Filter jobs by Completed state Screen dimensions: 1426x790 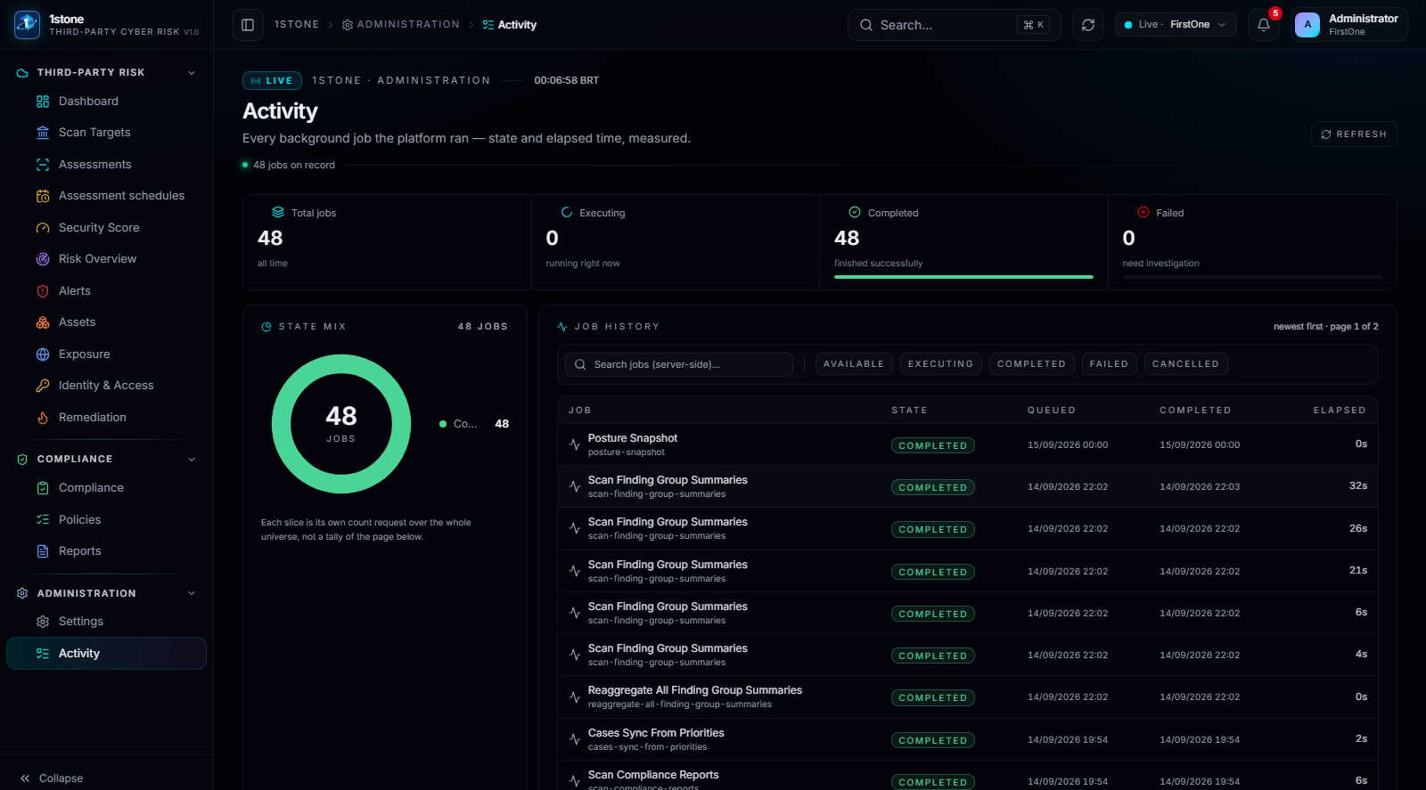(1031, 364)
